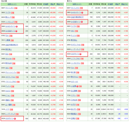The width and height of the screenshot is (130, 122).
Task: Click red circle icon beside JX金属
Action: click(77, 86)
